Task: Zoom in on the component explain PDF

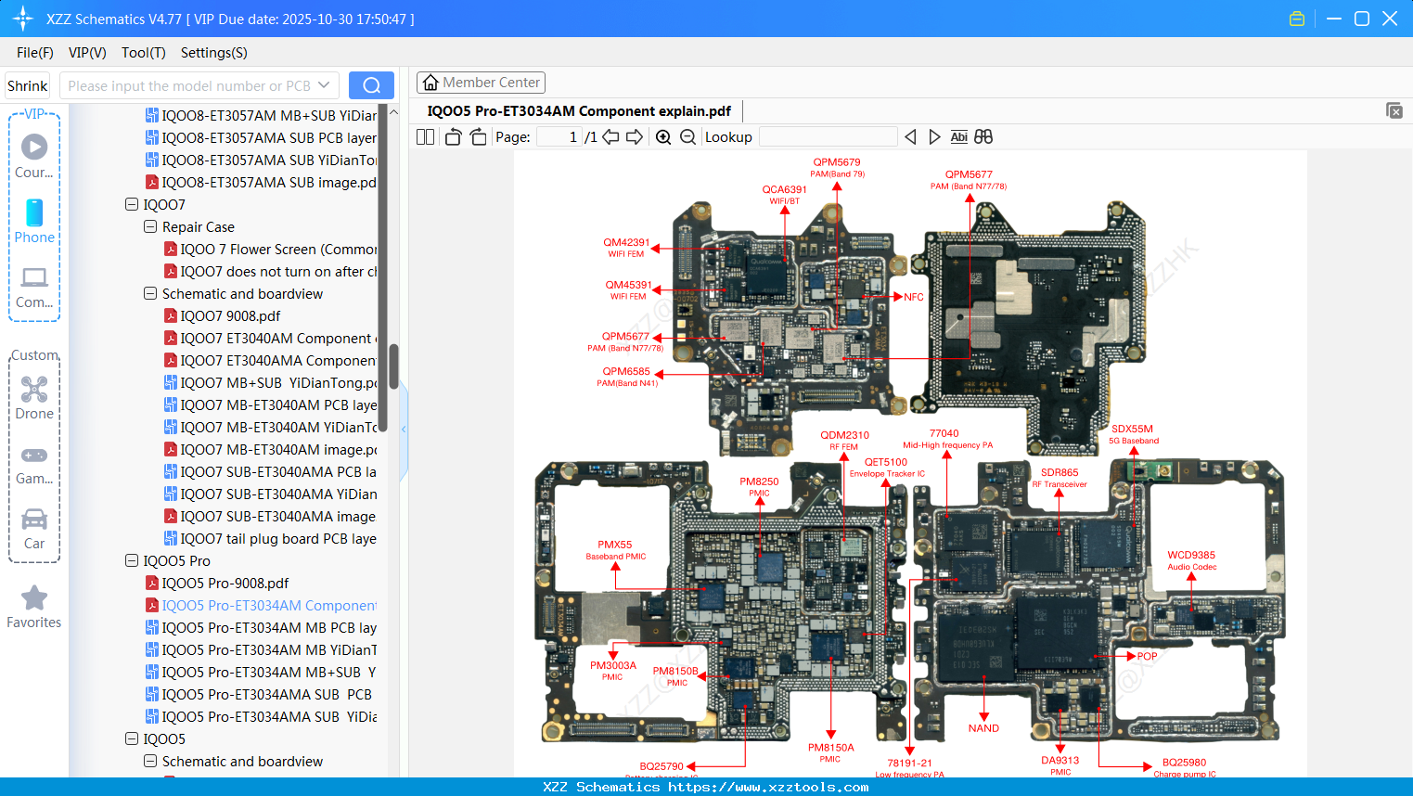Action: click(663, 136)
